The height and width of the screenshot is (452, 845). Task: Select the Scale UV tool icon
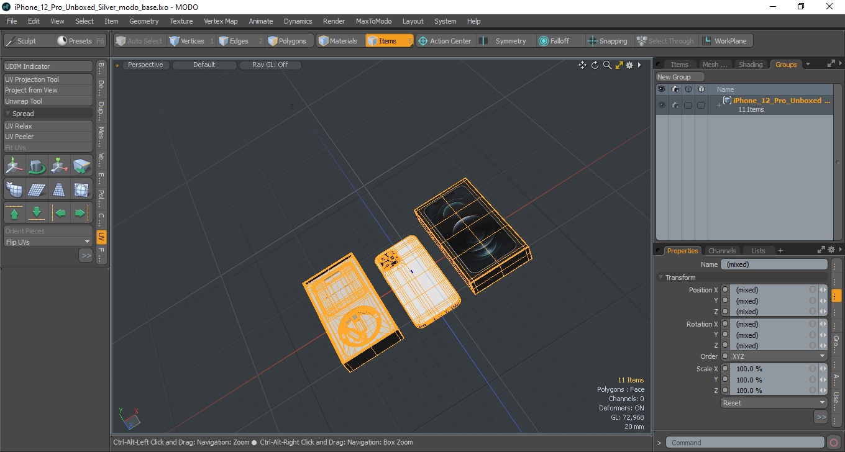59,165
